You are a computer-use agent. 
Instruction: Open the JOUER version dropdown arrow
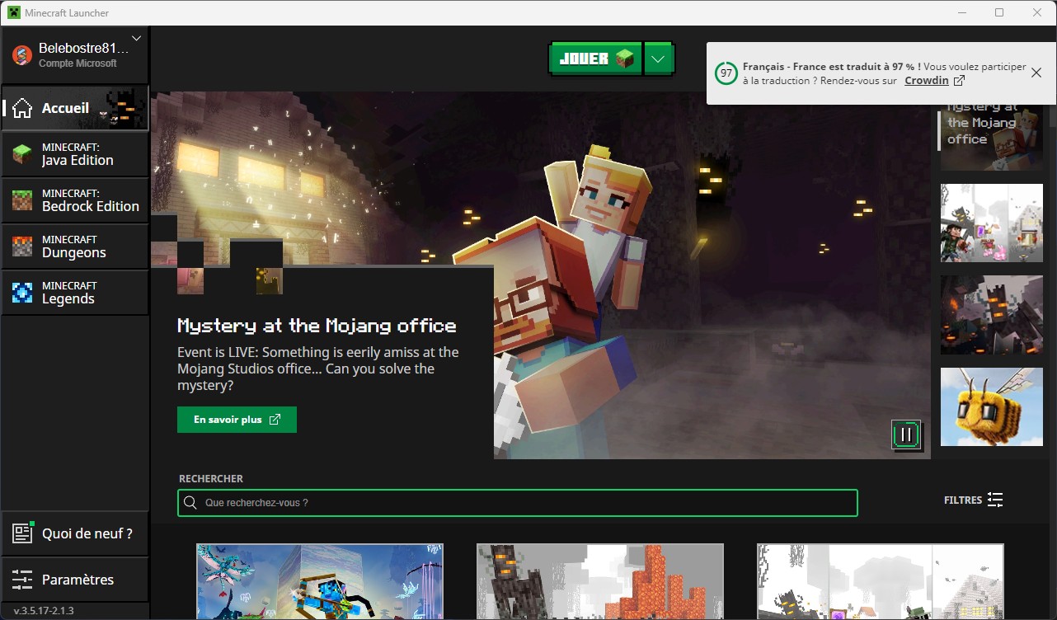[x=658, y=59]
